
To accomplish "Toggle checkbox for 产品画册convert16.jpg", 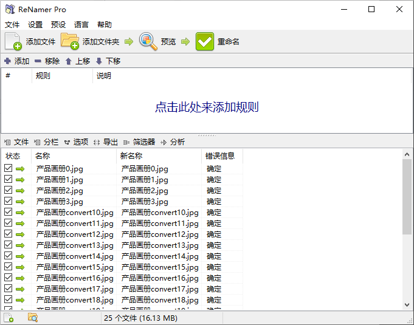I will (8, 278).
